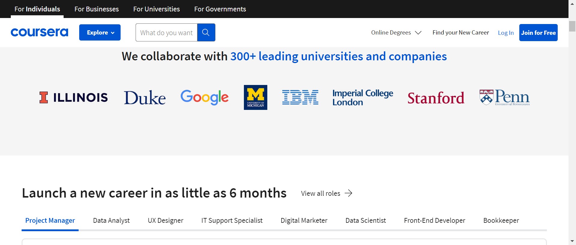Open the Stanford logo link
The image size is (576, 245).
pos(436,98)
